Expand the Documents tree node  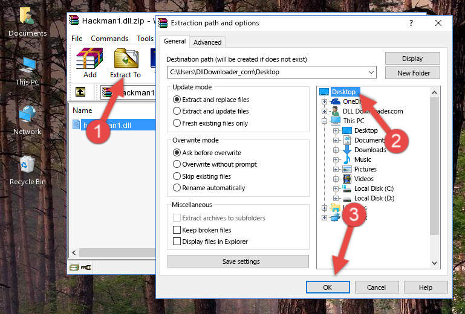coord(336,141)
